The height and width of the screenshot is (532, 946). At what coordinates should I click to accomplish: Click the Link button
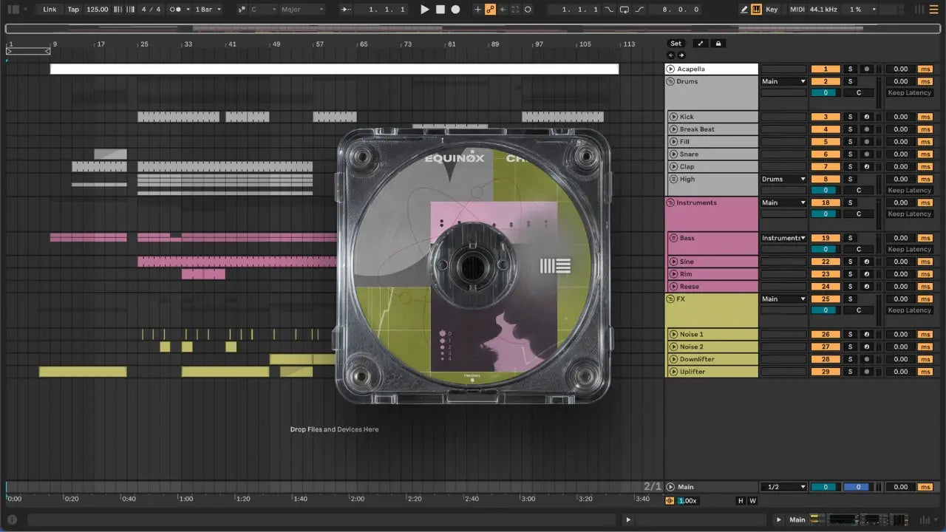tap(50, 10)
